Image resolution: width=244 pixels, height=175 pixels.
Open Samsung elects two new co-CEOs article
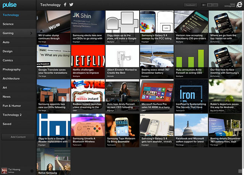coord(88,27)
